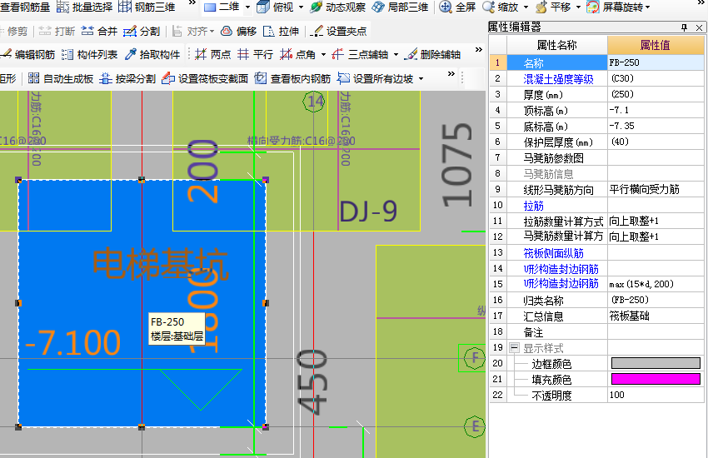708x458 pixels.
Task: Open dropdown arrow next to 点角
Action: [x=323, y=55]
